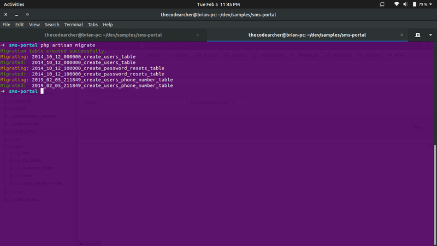Open the Help menu
Screen dimensions: 437x246
point(108,25)
